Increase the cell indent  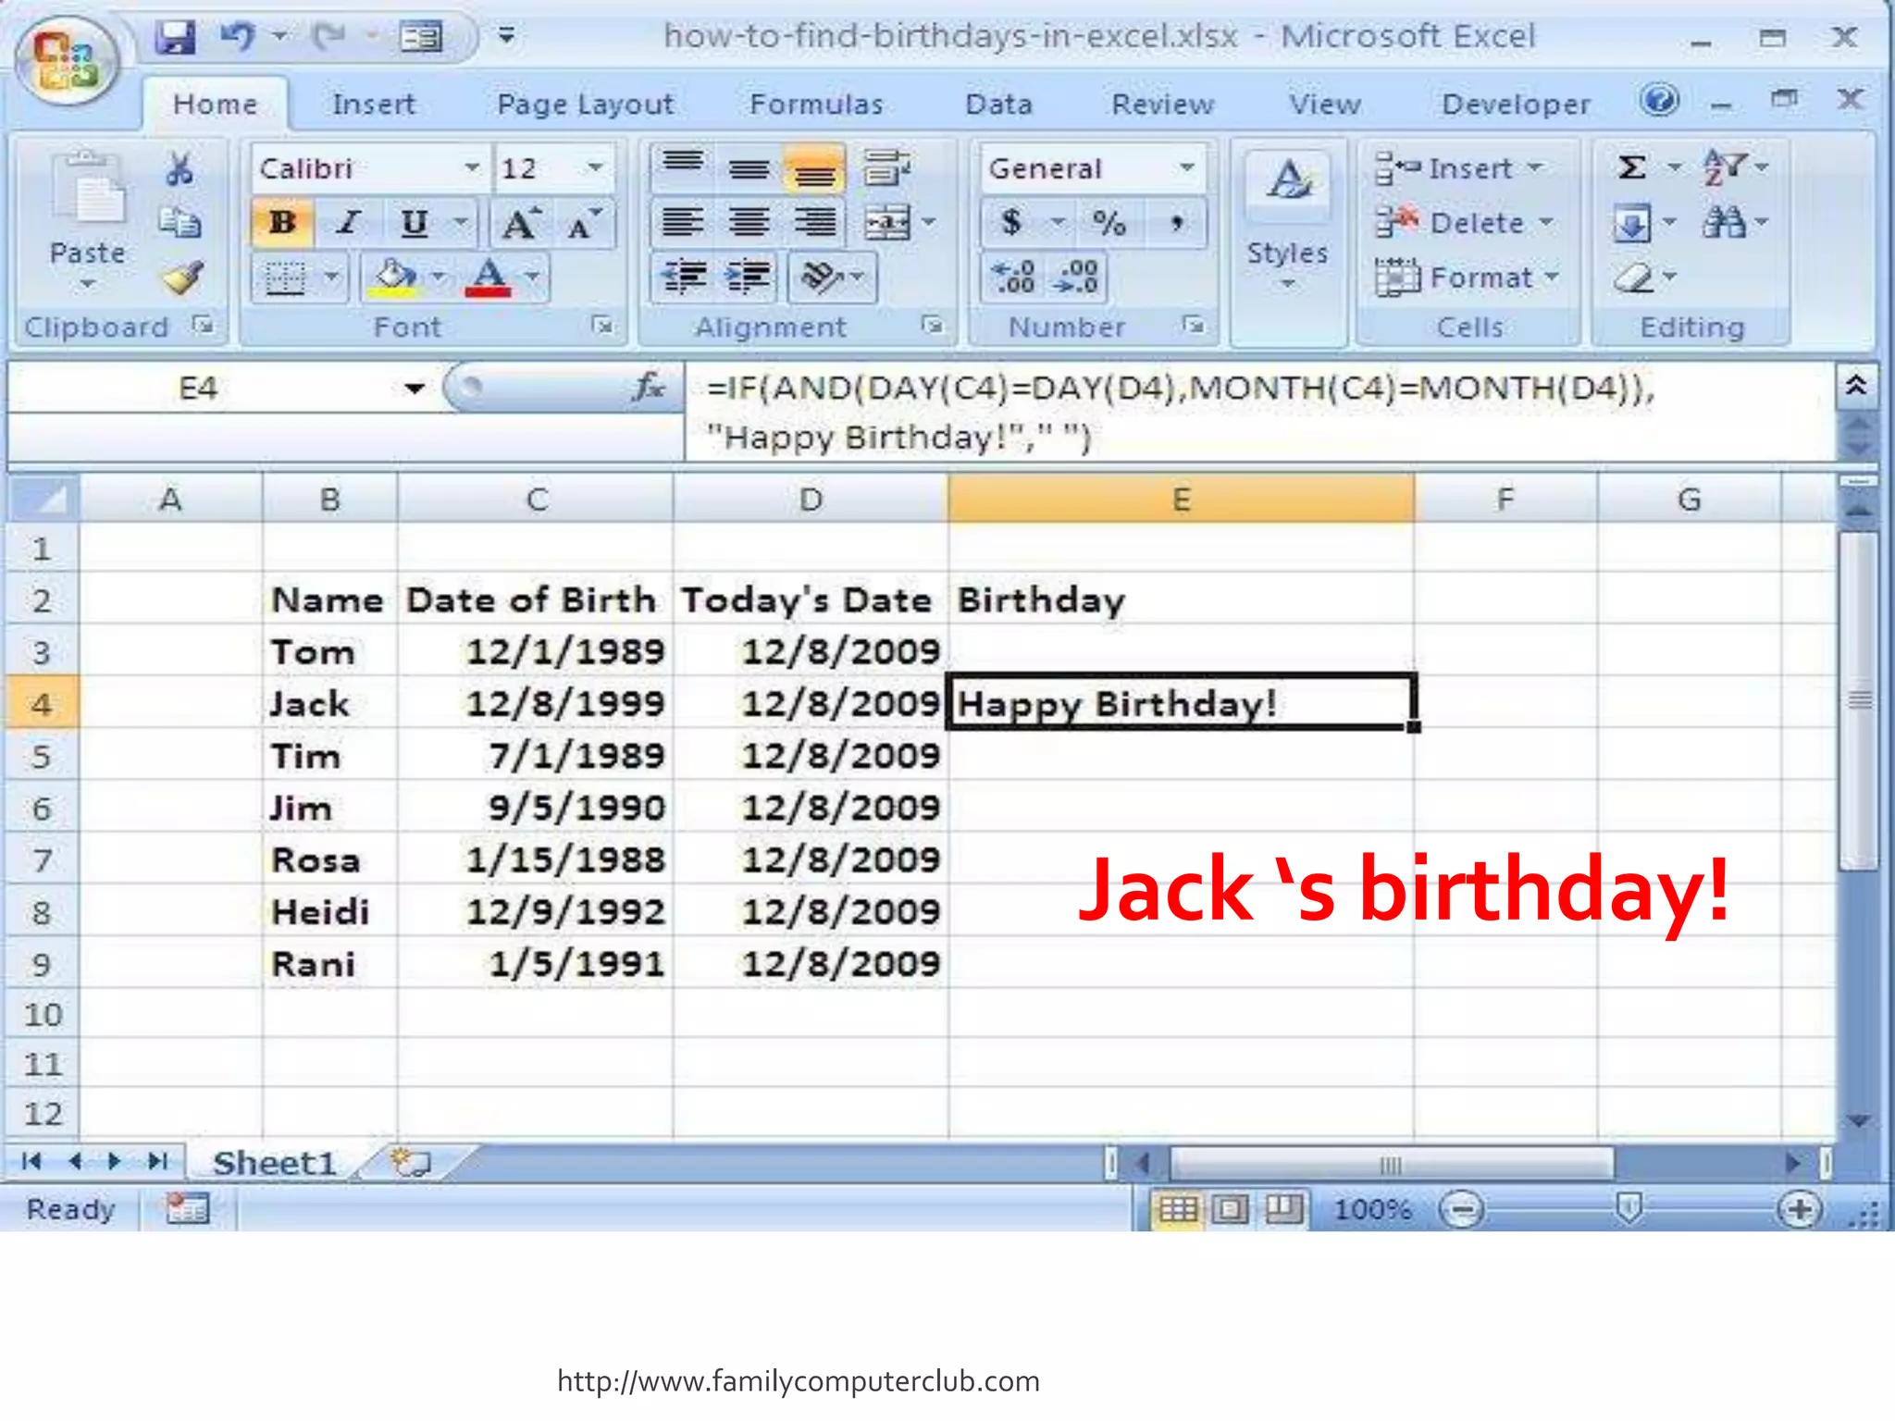748,276
